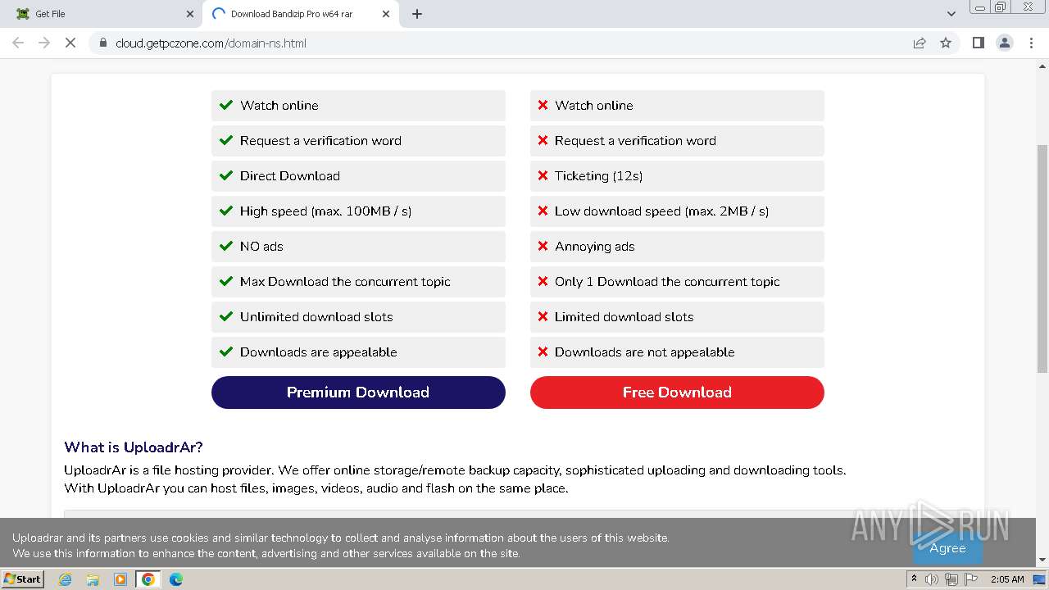
Task: Select 'Limited download slots' row
Action: [677, 317]
